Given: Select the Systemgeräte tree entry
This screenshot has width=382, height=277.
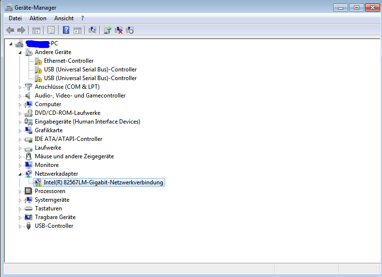Looking at the screenshot, I should [52, 200].
